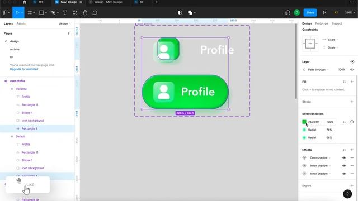This screenshot has width=358, height=201.
Task: Open Pass through blend mode dropdown
Action: click(318, 69)
